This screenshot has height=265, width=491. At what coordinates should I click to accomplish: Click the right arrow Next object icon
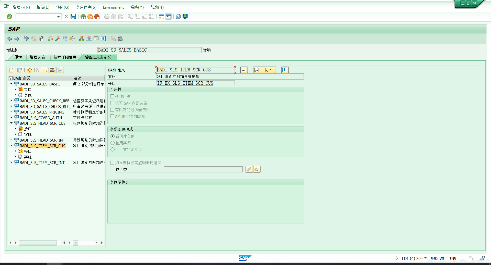pos(17,39)
